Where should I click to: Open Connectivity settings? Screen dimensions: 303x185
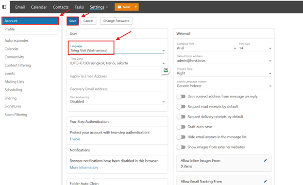pyautogui.click(x=14, y=57)
